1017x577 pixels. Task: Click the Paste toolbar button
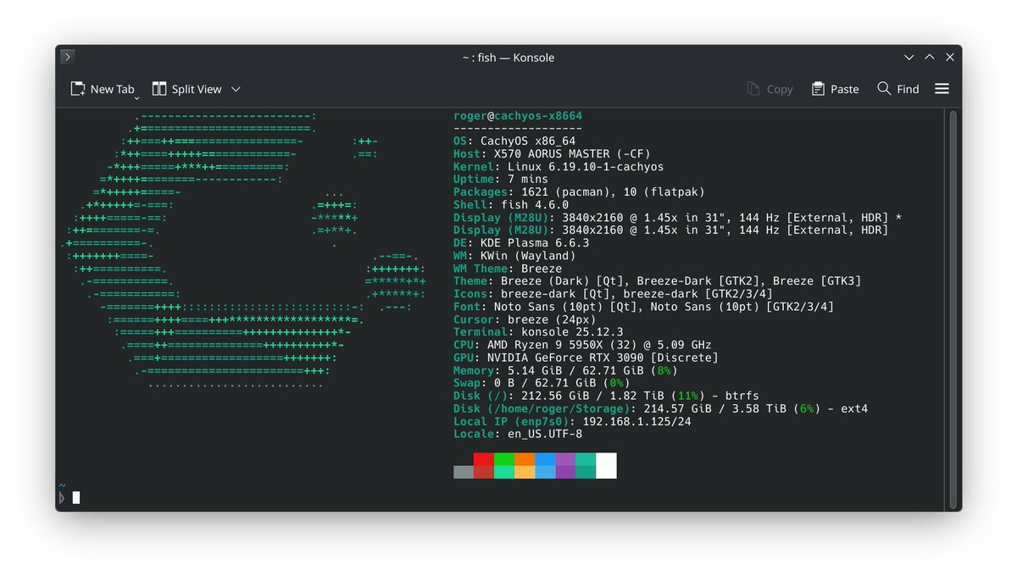click(835, 89)
